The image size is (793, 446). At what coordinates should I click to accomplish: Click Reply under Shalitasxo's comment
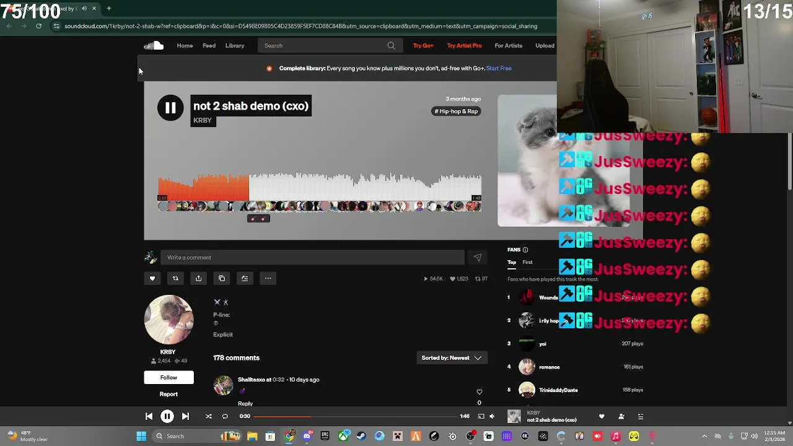tap(245, 404)
